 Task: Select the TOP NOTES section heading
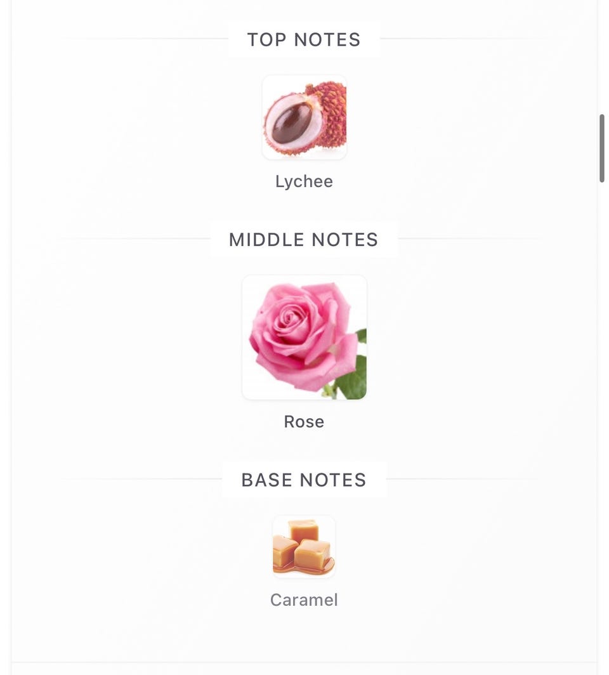[304, 39]
